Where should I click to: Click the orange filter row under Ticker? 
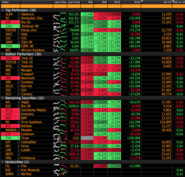tap(11, 6)
